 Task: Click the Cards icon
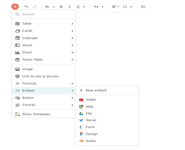pyautogui.click(x=17, y=31)
